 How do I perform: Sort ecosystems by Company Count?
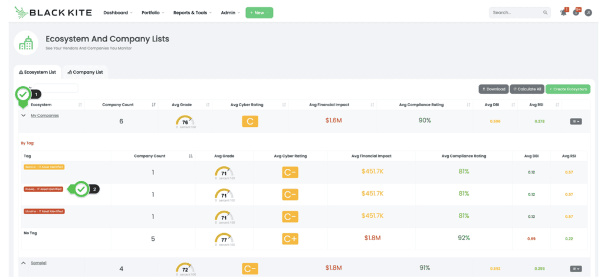tap(154, 105)
